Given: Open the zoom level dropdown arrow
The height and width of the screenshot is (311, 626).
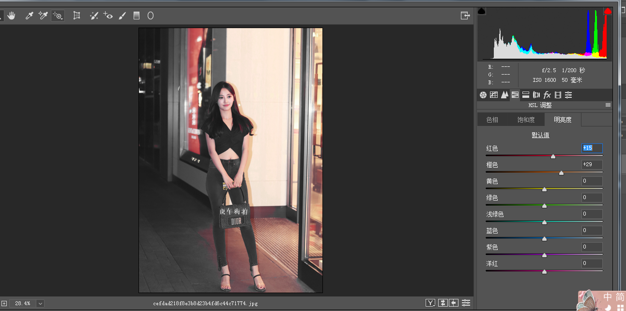Looking at the screenshot, I should pos(40,303).
